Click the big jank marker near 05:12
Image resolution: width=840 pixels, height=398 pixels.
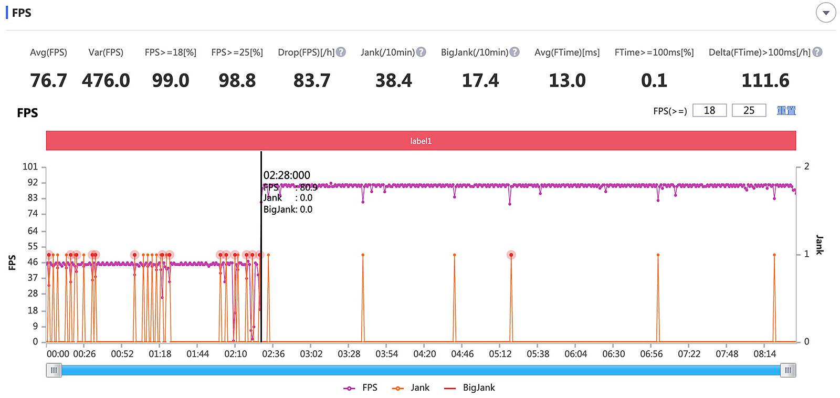point(511,255)
